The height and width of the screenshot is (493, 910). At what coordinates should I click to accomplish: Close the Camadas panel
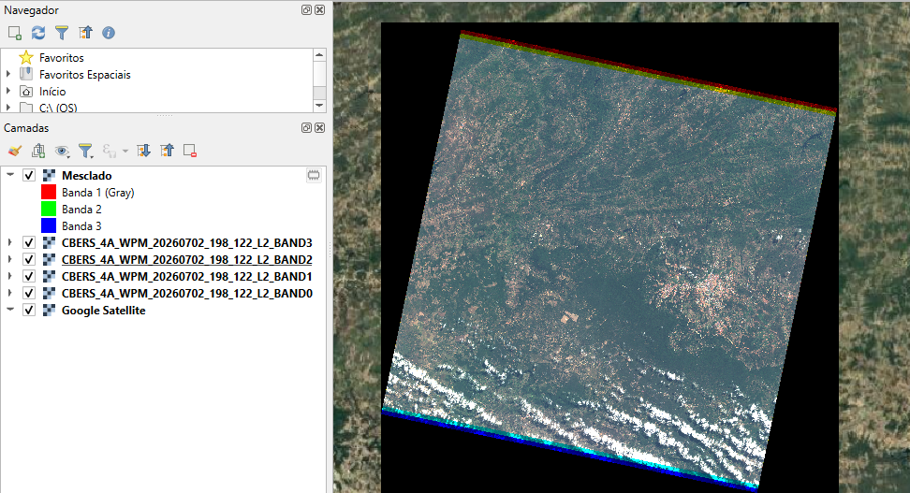pyautogui.click(x=320, y=127)
